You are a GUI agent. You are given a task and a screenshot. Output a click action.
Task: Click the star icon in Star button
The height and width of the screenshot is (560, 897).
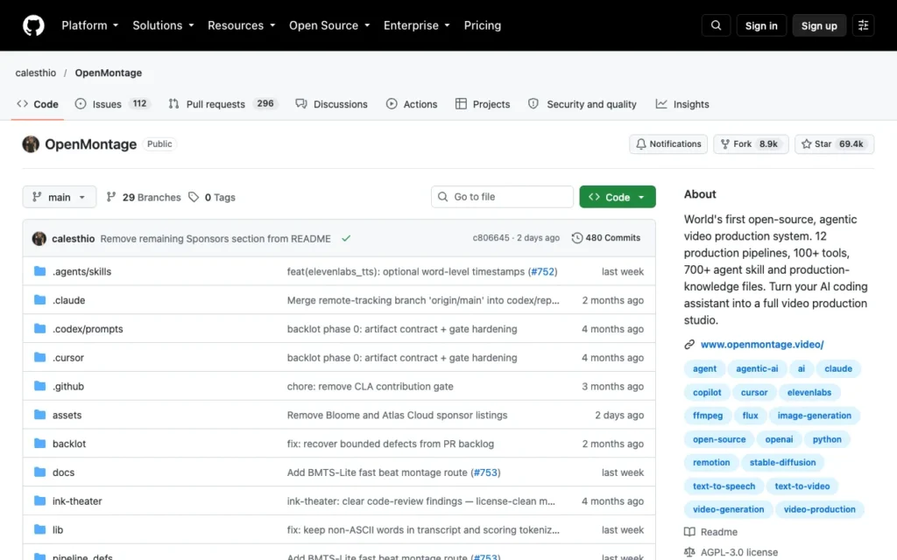point(807,144)
